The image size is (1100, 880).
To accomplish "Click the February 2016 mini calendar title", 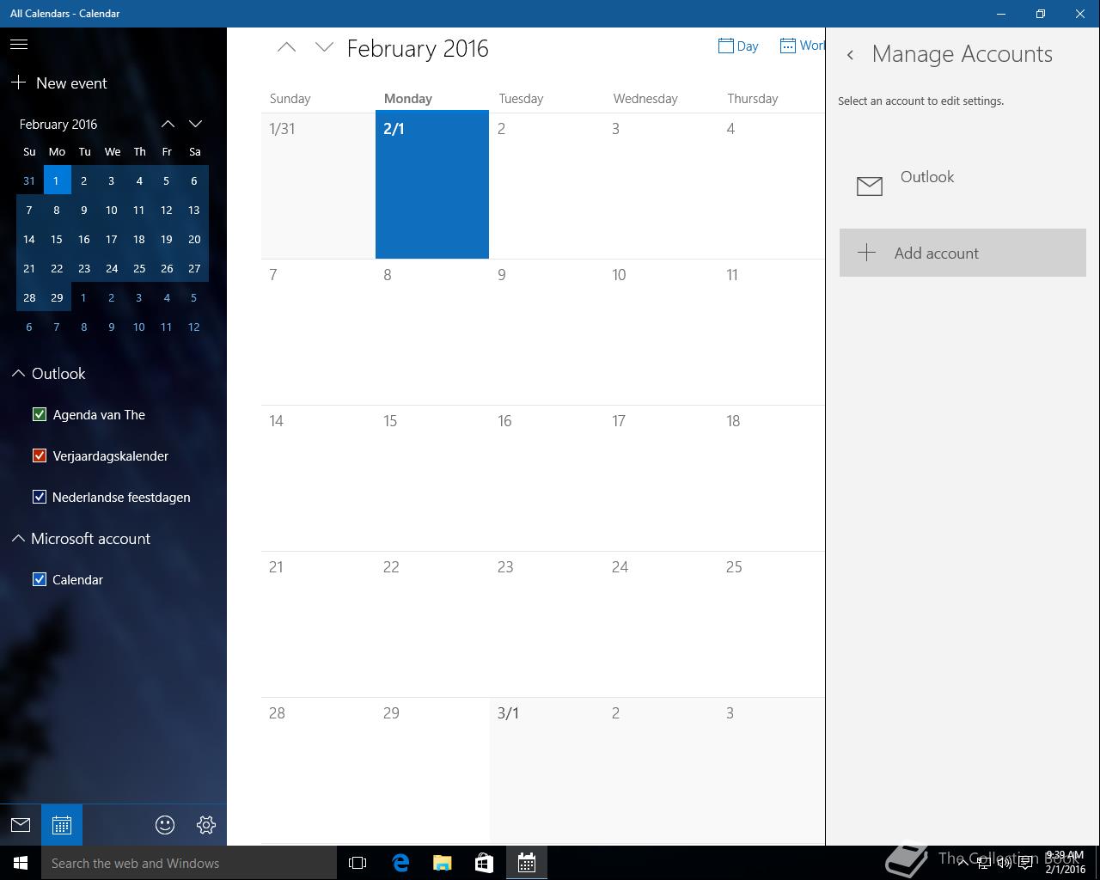I will [x=58, y=125].
